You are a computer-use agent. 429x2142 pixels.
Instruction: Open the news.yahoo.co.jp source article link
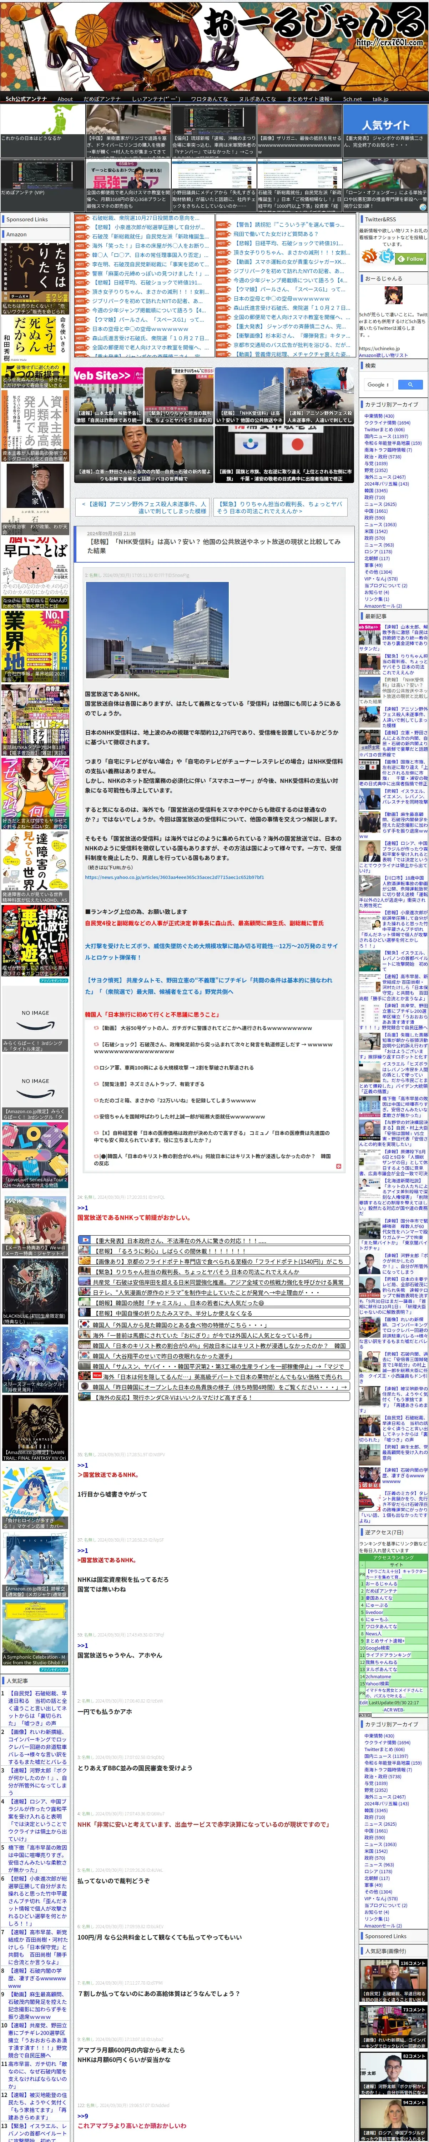175,877
